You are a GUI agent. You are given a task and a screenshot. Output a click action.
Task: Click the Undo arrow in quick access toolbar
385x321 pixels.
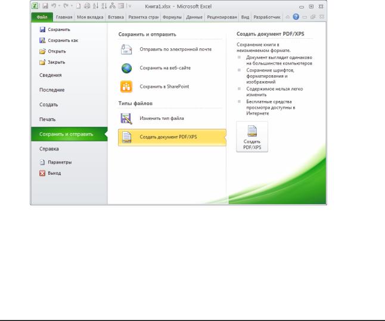click(x=54, y=6)
